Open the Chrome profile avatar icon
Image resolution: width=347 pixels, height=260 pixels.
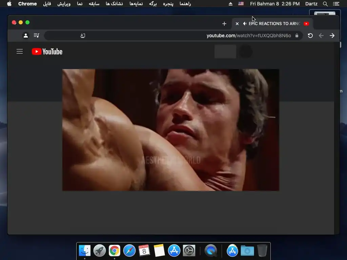tap(26, 36)
